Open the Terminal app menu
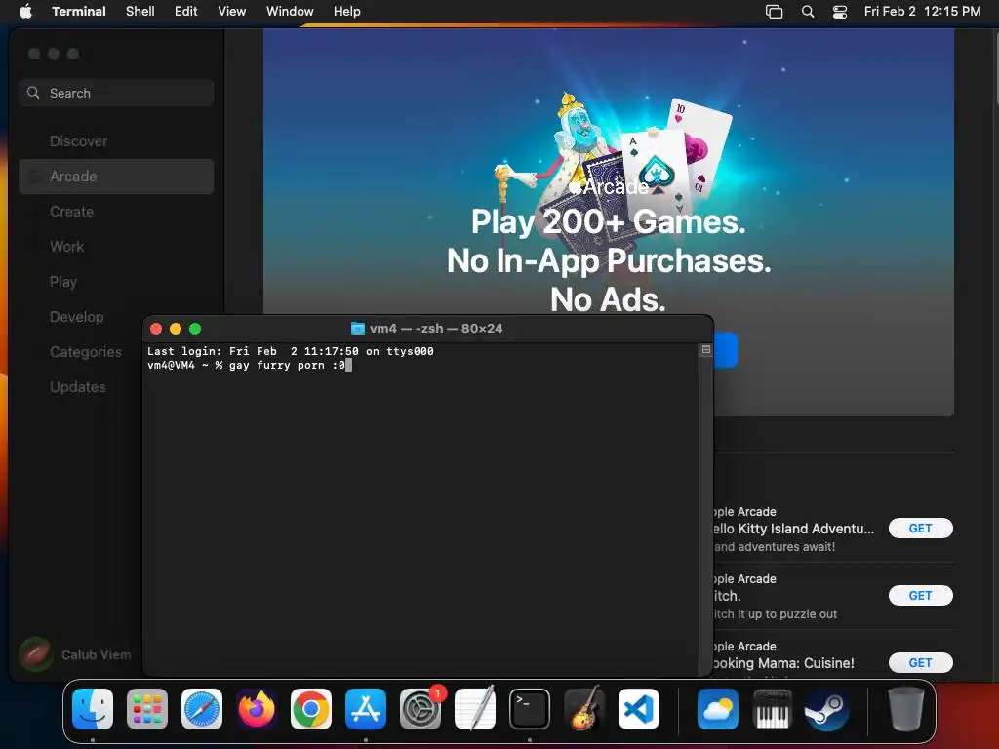999x749 pixels. click(x=79, y=11)
